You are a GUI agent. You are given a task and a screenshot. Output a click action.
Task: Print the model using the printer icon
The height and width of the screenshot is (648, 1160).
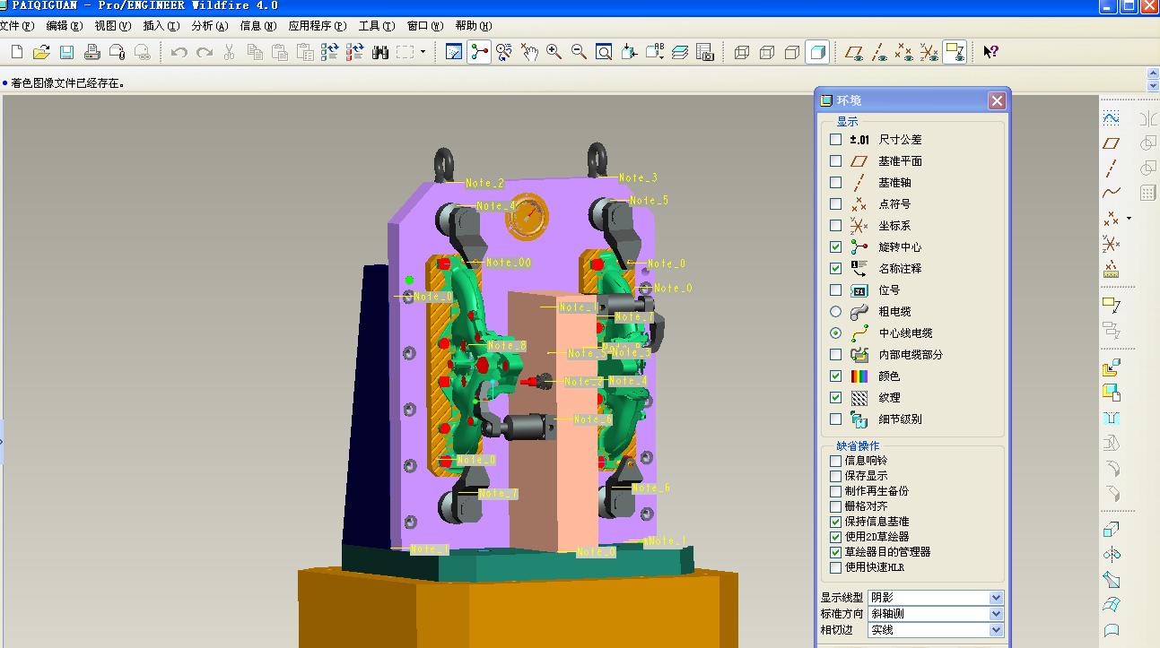pyautogui.click(x=92, y=52)
